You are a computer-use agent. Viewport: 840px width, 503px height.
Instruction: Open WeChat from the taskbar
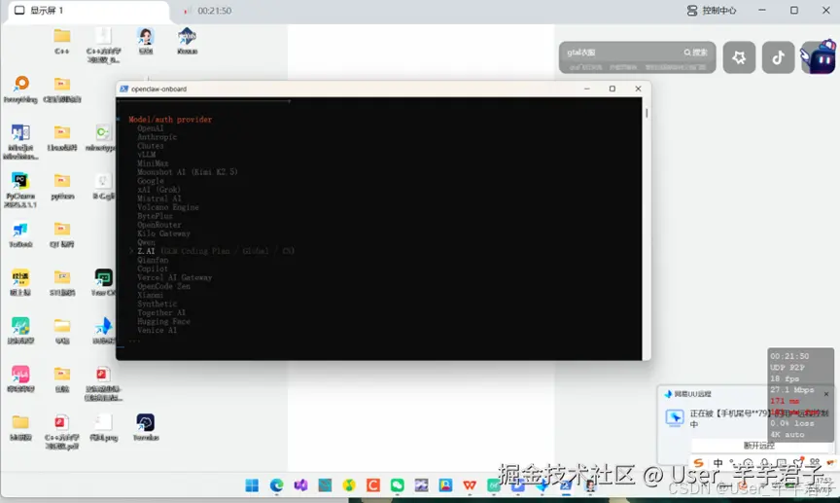point(397,485)
